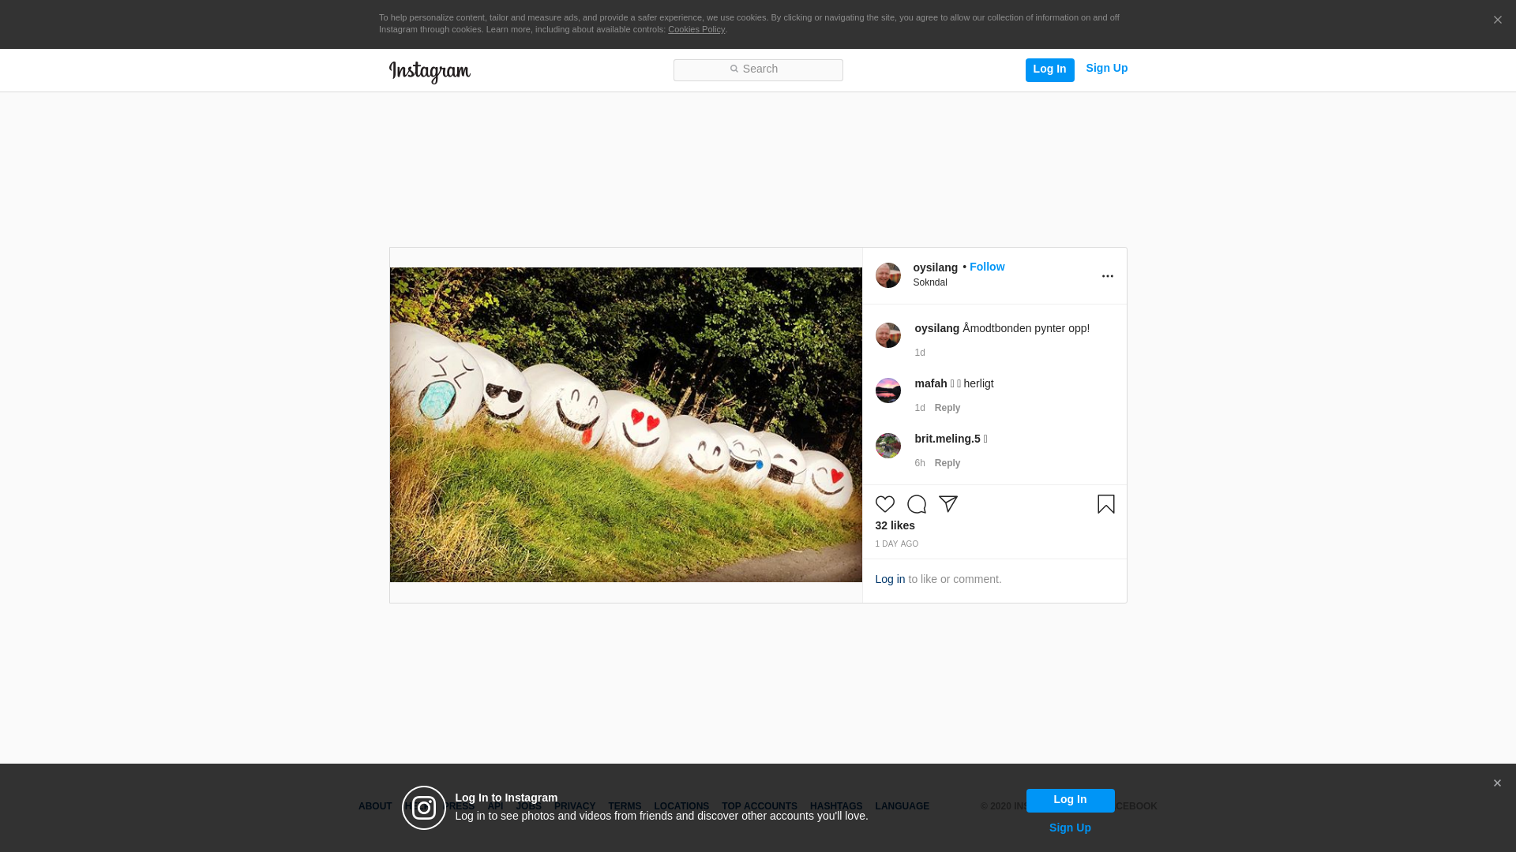Viewport: 1516px width, 852px height.
Task: Open mafah commenter avatar
Action: pos(888,390)
